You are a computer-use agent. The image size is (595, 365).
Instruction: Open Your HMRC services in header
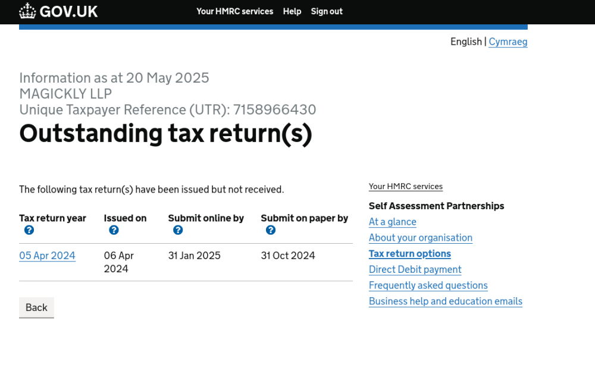point(234,11)
